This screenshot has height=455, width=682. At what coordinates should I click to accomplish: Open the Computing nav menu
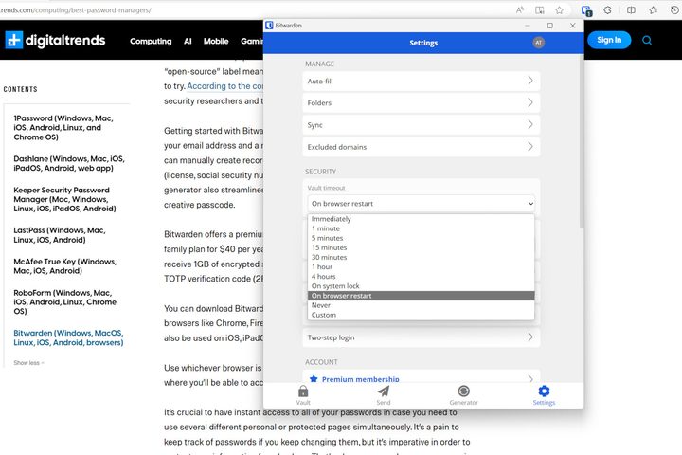coord(151,41)
